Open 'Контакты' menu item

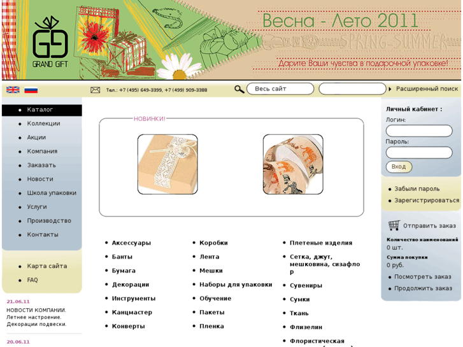click(x=43, y=234)
